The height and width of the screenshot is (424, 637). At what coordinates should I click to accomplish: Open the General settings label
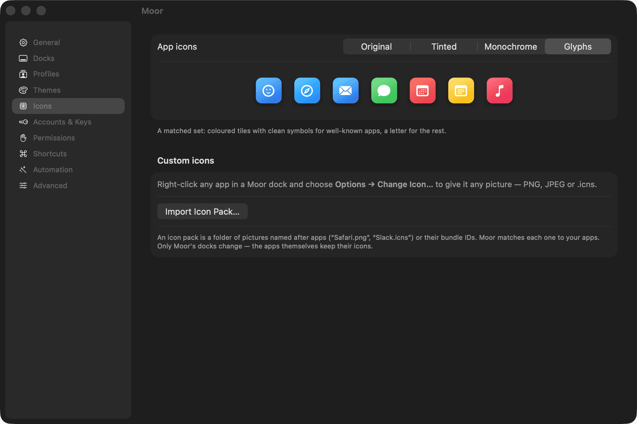(46, 42)
